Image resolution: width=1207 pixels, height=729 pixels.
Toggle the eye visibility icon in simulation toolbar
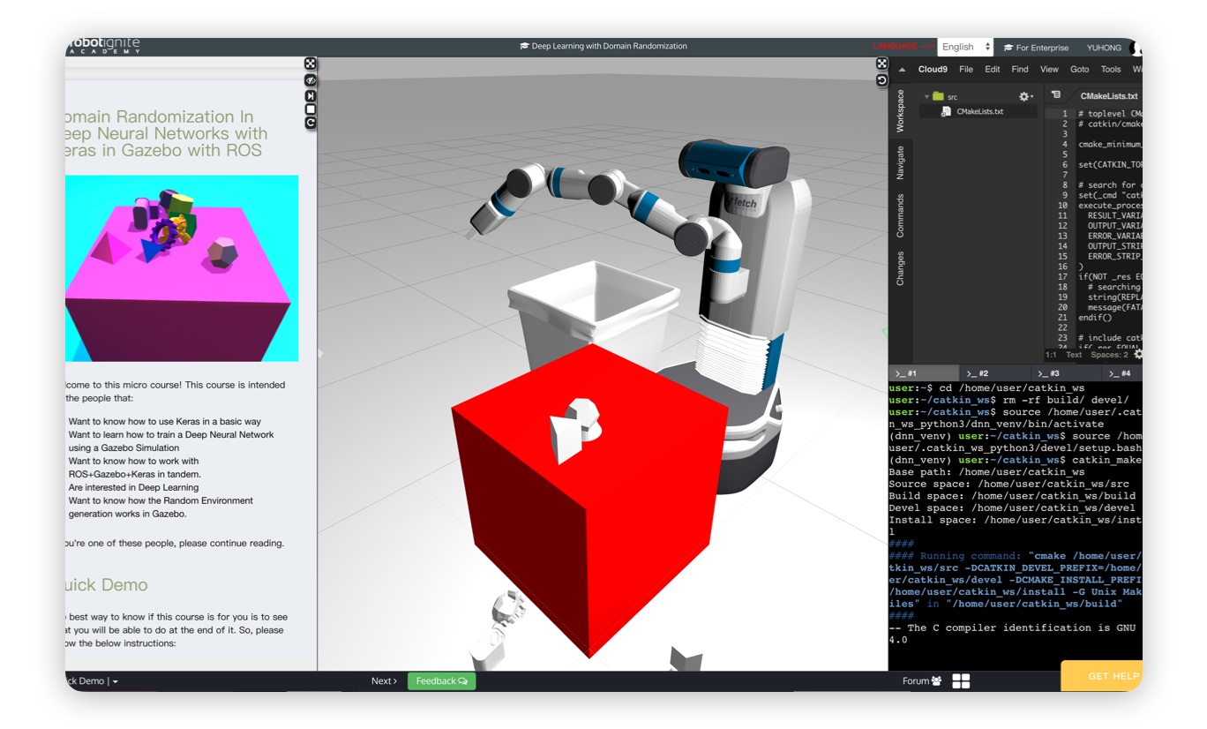point(311,80)
